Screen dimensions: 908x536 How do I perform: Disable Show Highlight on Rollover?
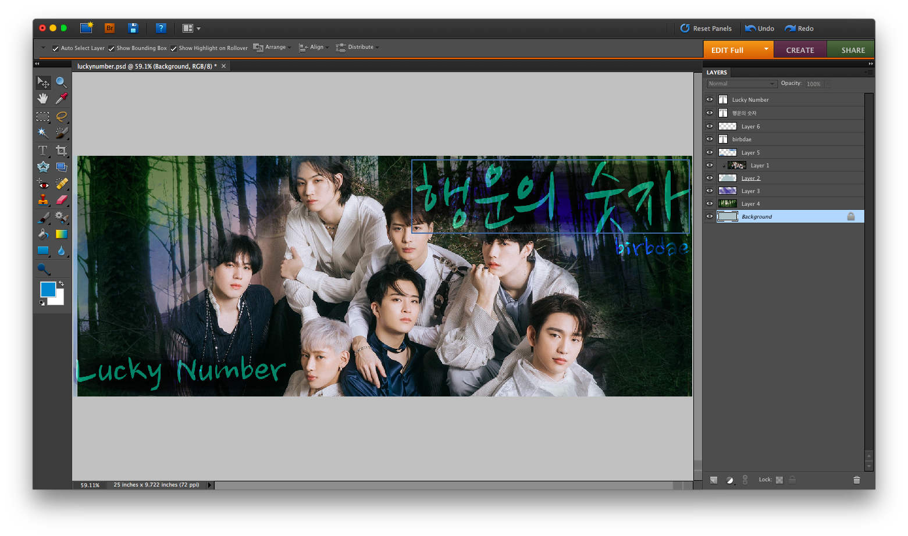coord(174,48)
